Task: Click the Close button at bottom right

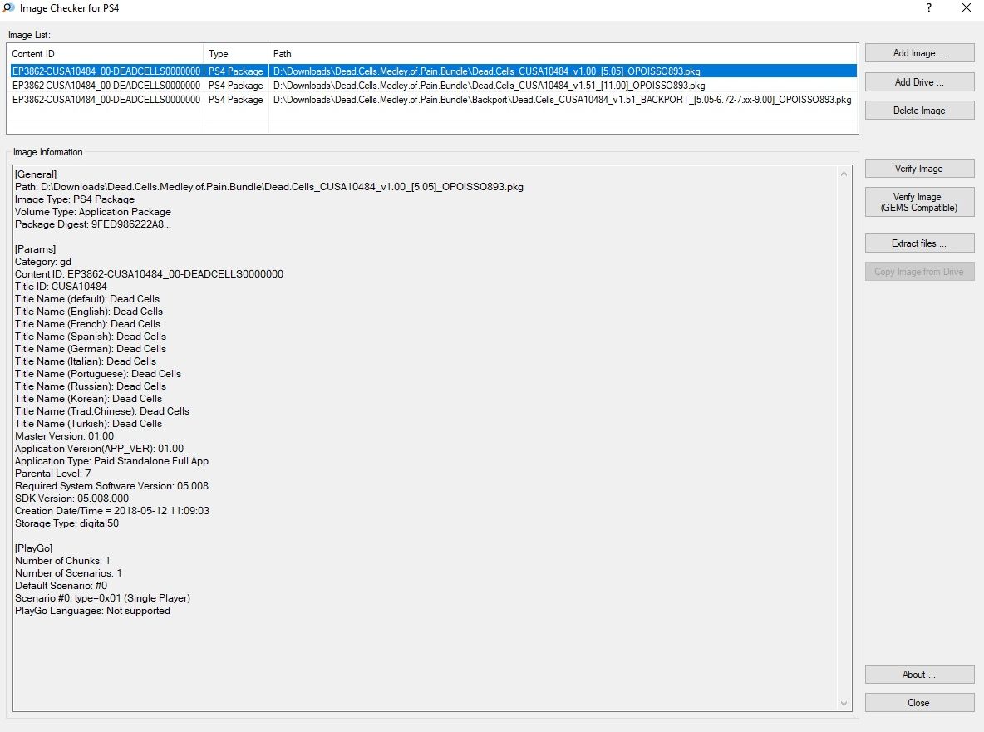Action: [x=919, y=703]
